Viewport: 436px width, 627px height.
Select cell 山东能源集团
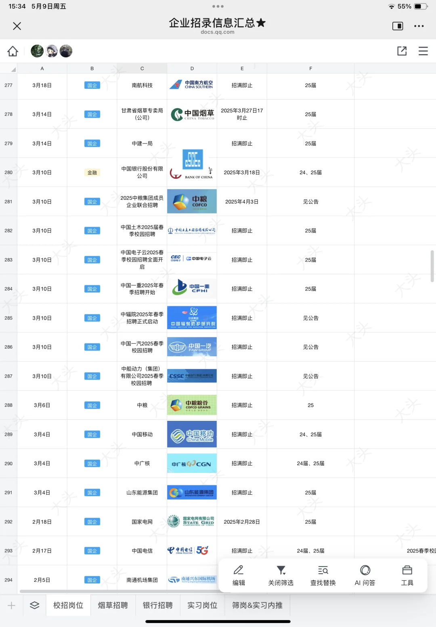point(142,492)
